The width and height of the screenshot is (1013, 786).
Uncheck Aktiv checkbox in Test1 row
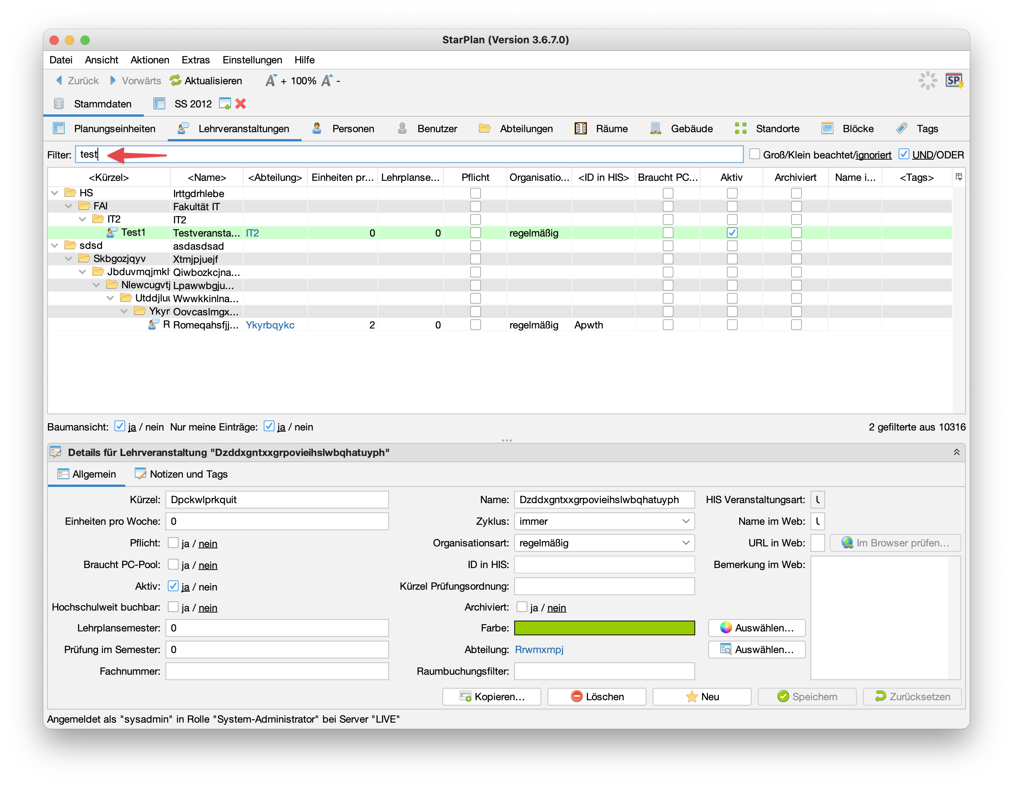click(x=732, y=233)
